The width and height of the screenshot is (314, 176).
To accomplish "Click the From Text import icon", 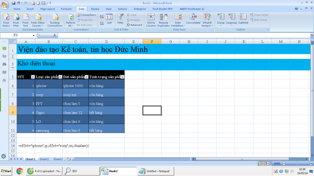I will [25, 20].
